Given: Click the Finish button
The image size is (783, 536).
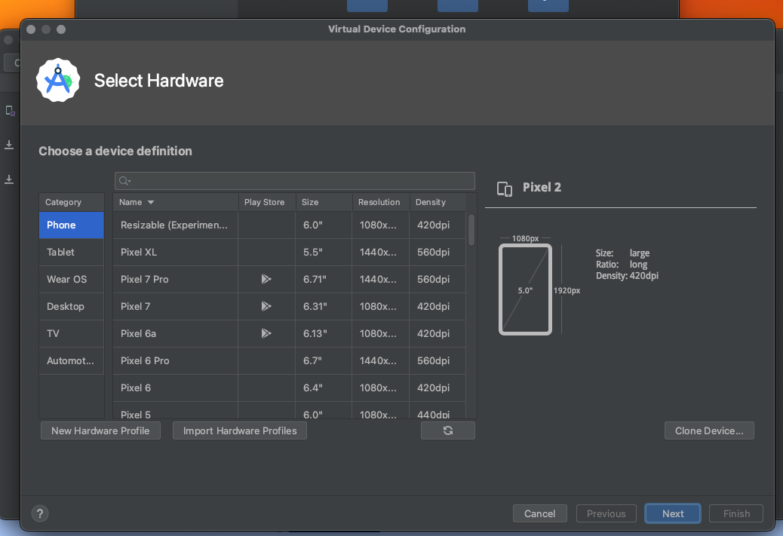Looking at the screenshot, I should point(736,513).
